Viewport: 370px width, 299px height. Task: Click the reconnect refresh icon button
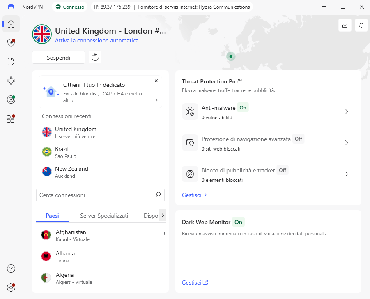click(95, 57)
